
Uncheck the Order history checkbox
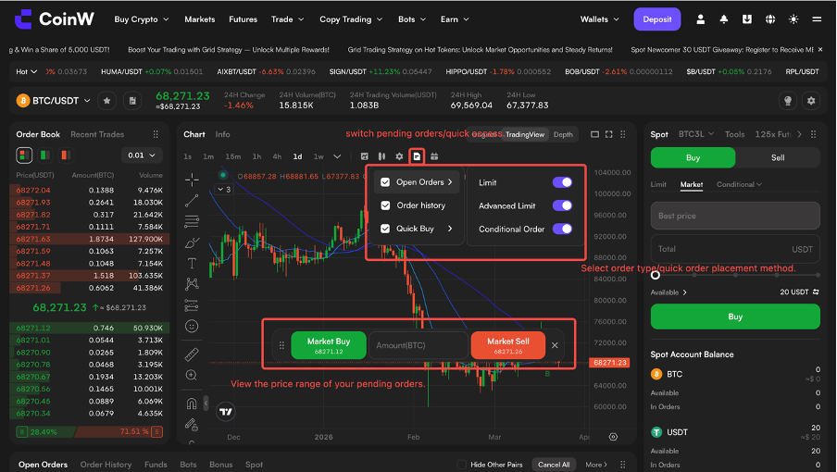(385, 205)
